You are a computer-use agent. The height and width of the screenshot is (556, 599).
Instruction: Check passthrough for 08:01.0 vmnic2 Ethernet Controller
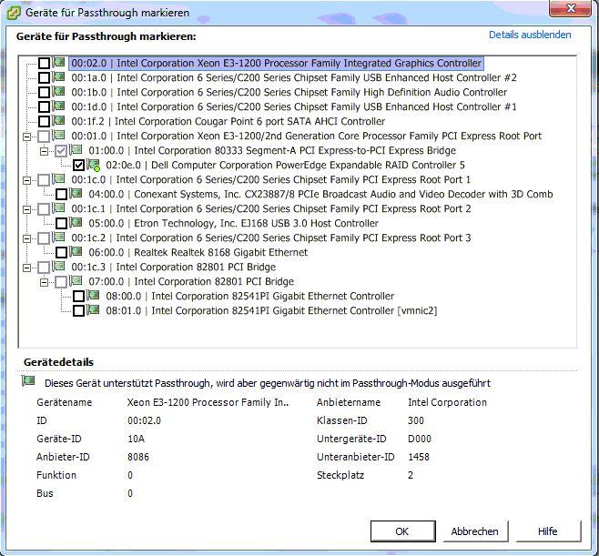click(78, 311)
